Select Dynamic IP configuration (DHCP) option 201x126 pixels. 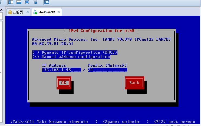(x=75, y=52)
